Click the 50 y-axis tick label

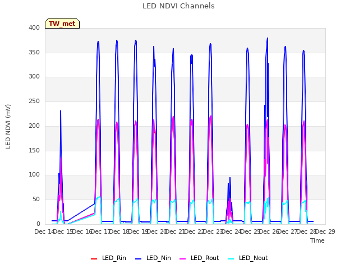[x=36, y=200]
